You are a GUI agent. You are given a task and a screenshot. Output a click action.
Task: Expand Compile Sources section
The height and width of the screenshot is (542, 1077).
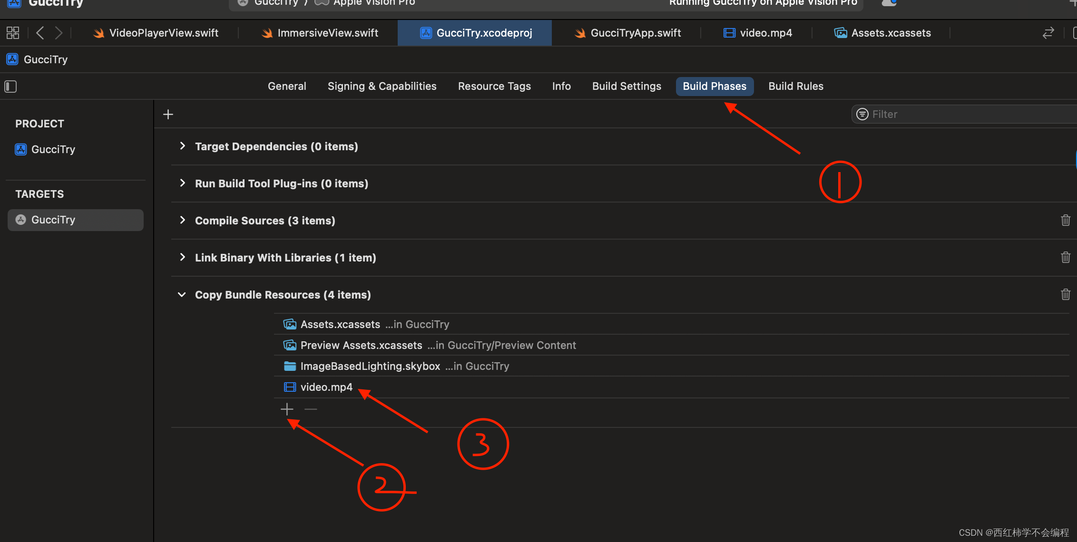coord(182,220)
